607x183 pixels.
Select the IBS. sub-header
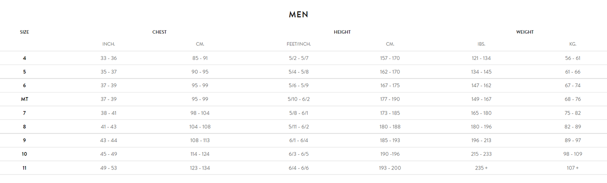point(481,44)
